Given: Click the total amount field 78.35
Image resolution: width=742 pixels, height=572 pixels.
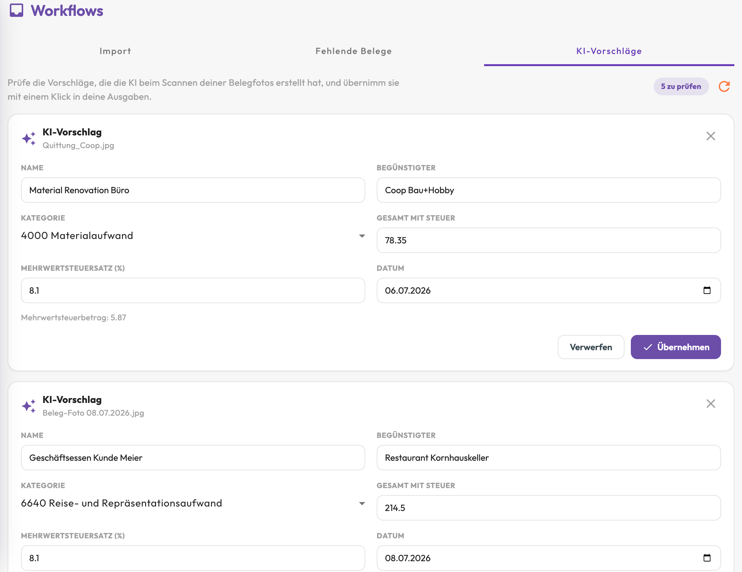Looking at the screenshot, I should [549, 240].
